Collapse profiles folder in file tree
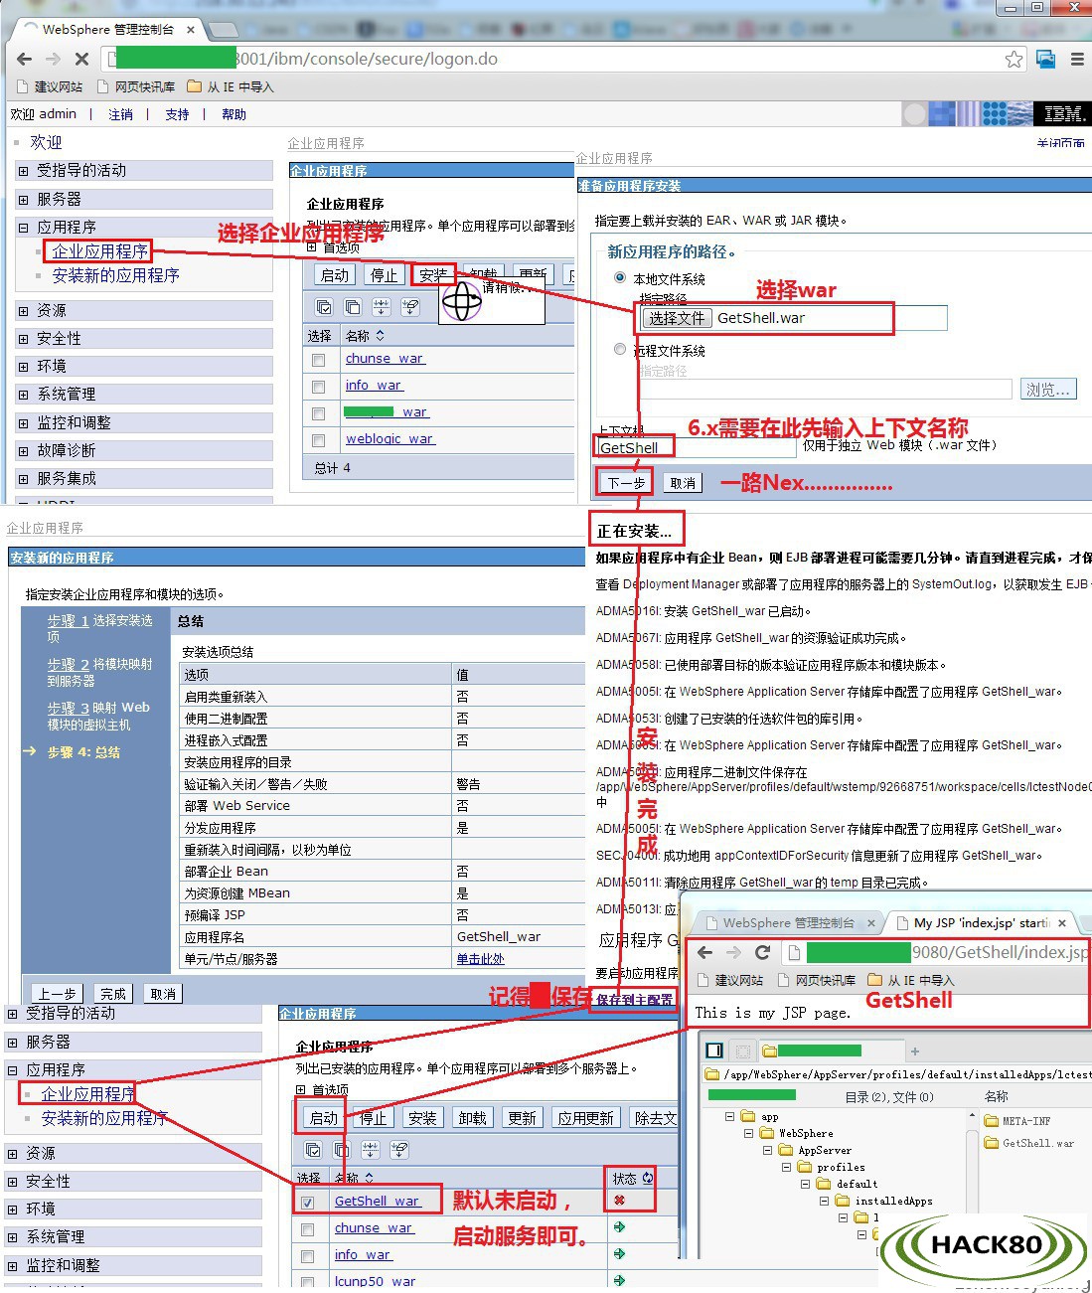The width and height of the screenshot is (1092, 1293). coord(786,1167)
